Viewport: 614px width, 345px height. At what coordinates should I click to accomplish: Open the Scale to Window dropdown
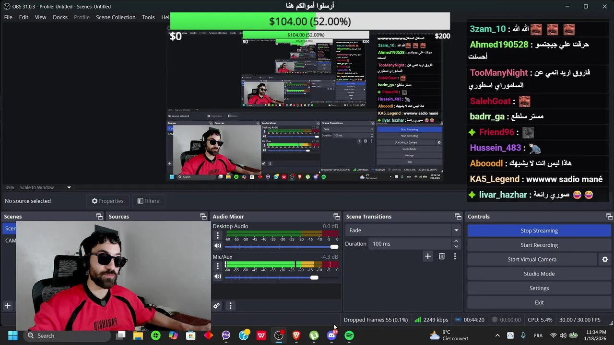point(46,187)
